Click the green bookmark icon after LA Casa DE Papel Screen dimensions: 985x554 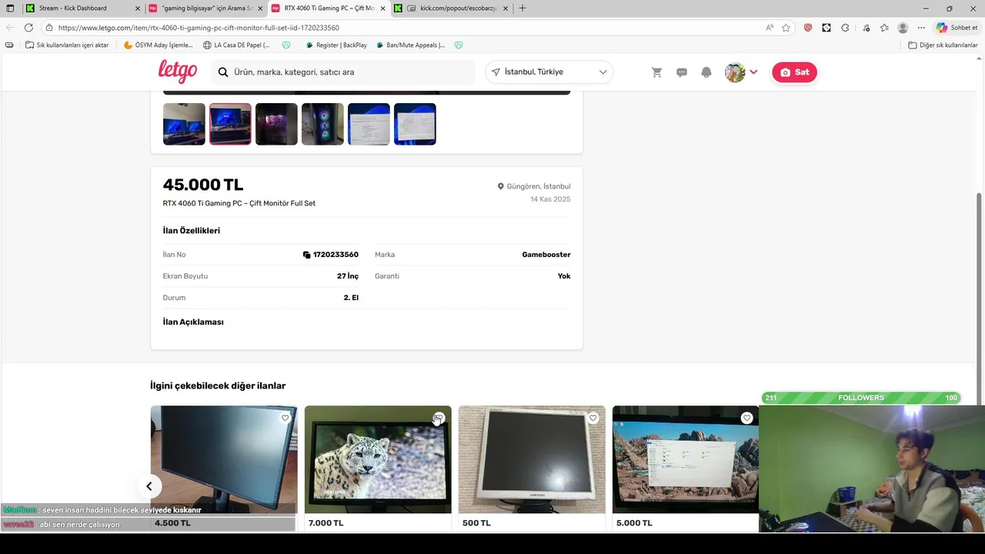286,45
